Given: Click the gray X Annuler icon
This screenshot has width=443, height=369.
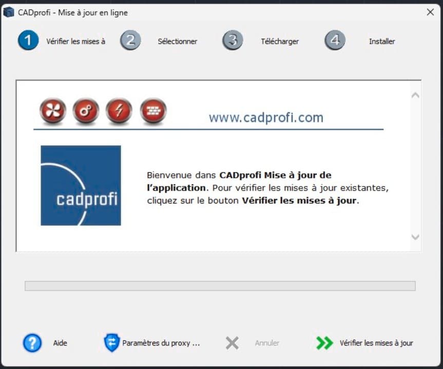Looking at the screenshot, I should (232, 343).
